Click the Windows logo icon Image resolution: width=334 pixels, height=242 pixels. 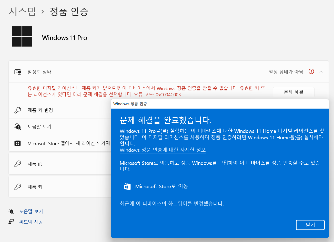22,36
